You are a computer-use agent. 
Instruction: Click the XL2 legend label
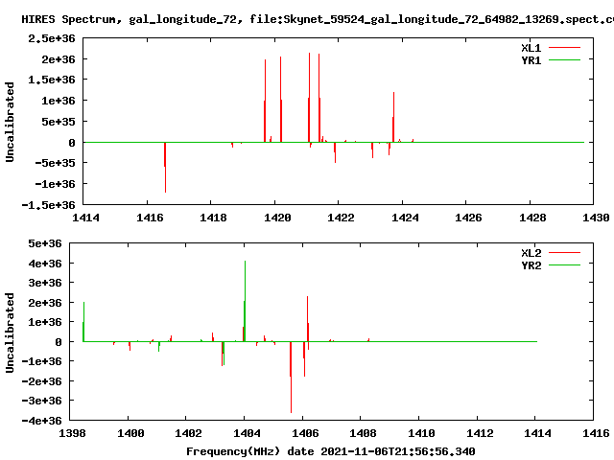click(531, 253)
